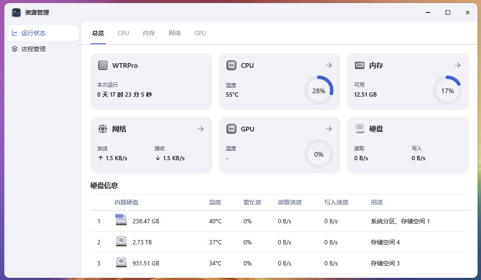This screenshot has width=481, height=280.
Task: Click the CPU 28% usage ring
Action: coord(319,91)
